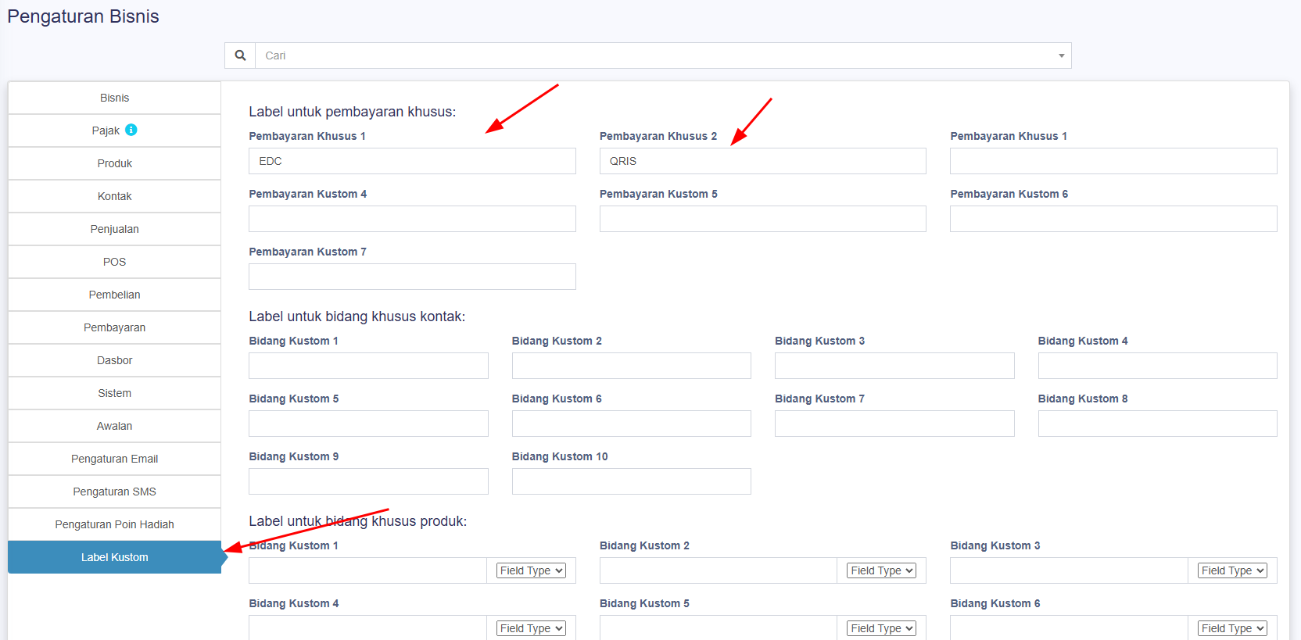Select the Pembelian tab
This screenshot has width=1301, height=640.
114,295
